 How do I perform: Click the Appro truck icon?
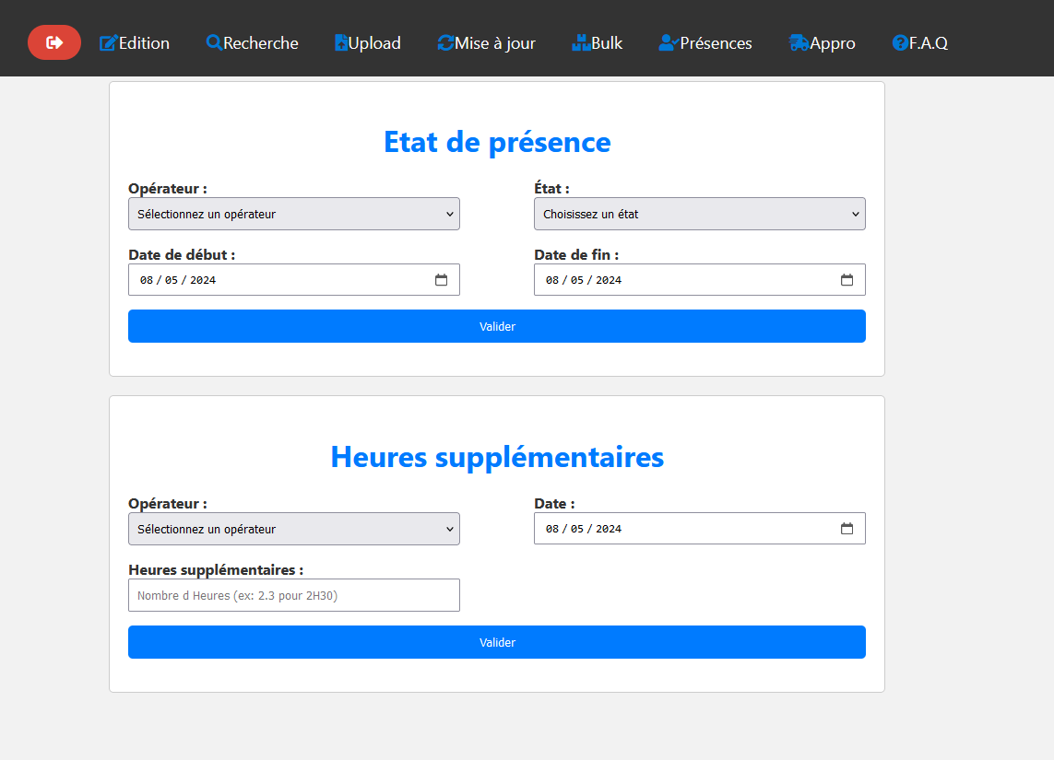[799, 43]
